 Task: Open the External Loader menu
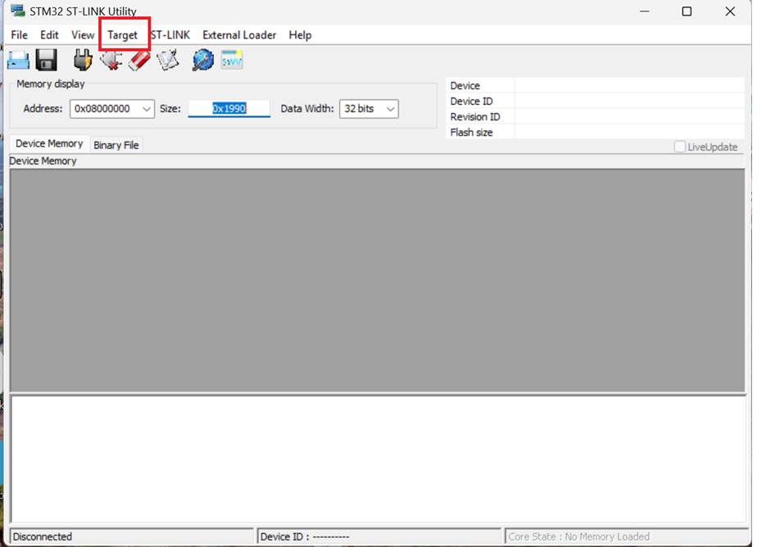pyautogui.click(x=239, y=35)
